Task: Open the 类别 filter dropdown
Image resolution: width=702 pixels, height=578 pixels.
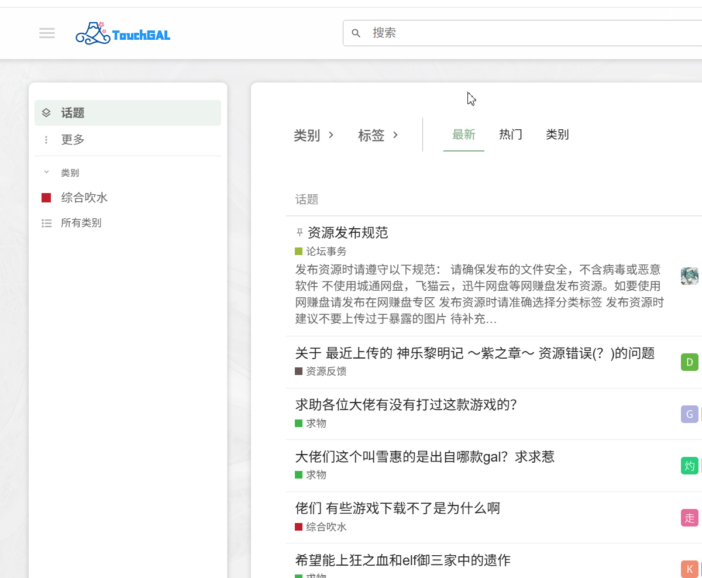Action: 314,136
